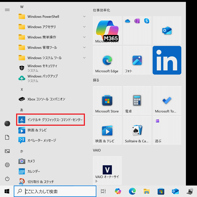197x197 pixels.
Task: Expand the Windows 管理ツール folder
Action: [52, 47]
